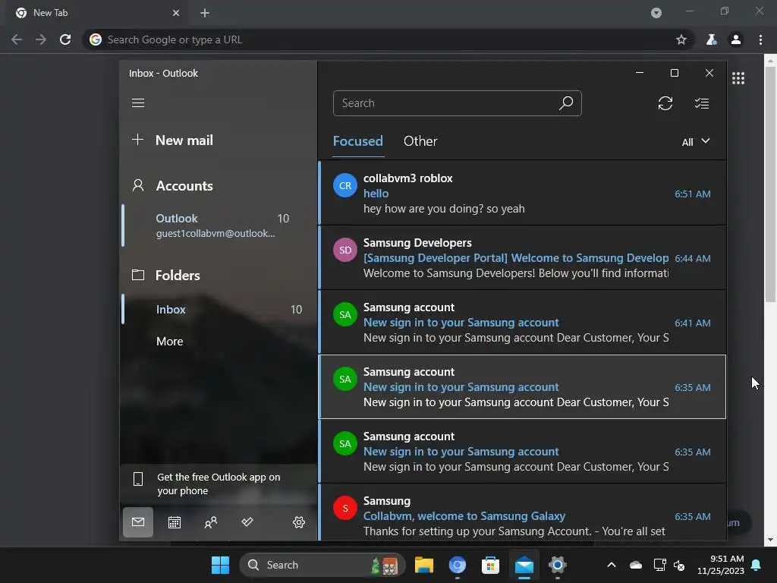Screen dimensions: 777x583
Task: Open the Chrome tab search dropdown
Action: pos(656,13)
